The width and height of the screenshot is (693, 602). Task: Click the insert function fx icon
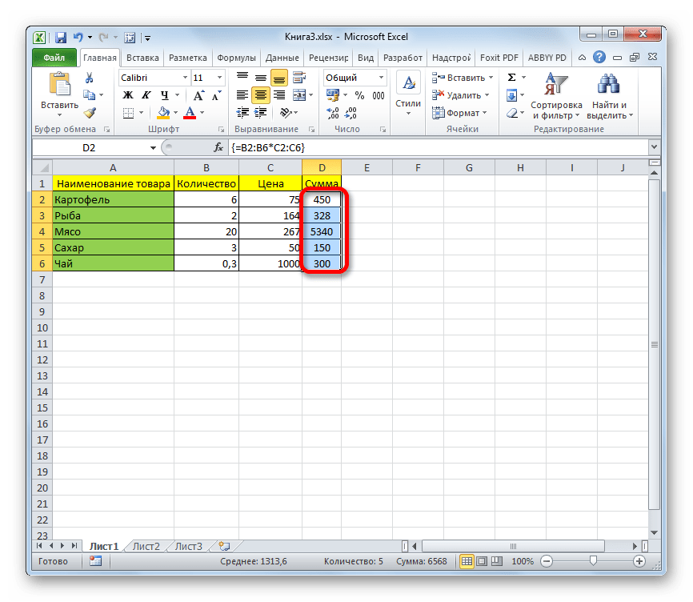(218, 148)
